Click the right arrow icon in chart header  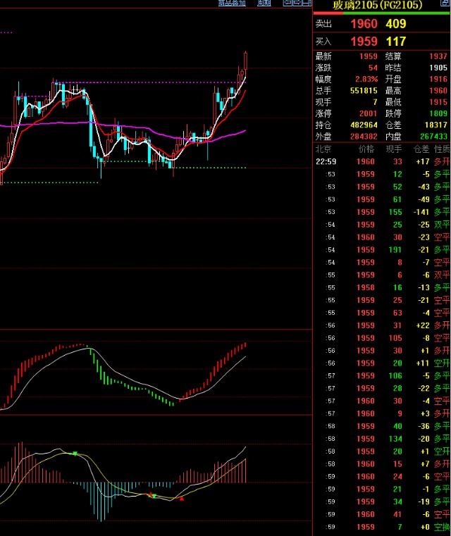[x=297, y=4]
